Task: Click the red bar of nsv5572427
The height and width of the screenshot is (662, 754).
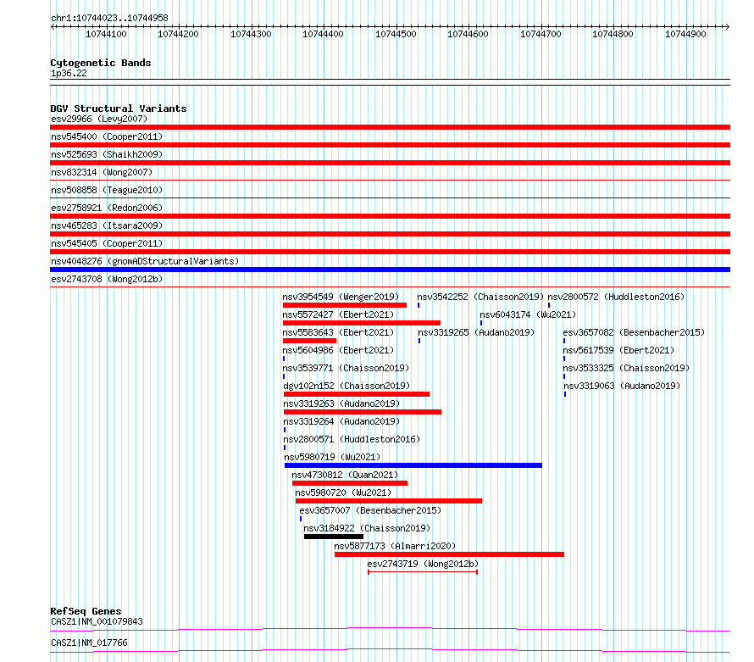Action: click(x=362, y=323)
